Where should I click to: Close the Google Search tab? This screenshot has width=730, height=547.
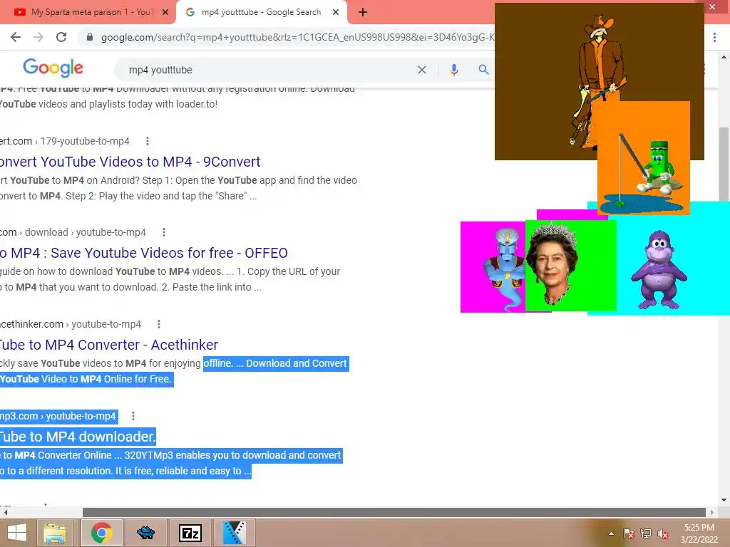pyautogui.click(x=336, y=13)
